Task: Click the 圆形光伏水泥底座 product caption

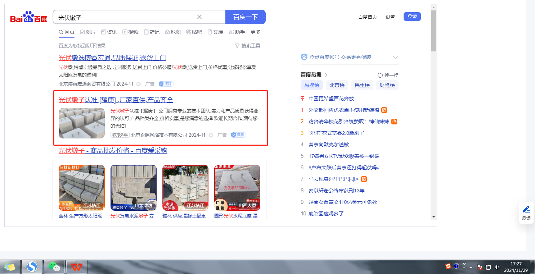Action: (236, 216)
